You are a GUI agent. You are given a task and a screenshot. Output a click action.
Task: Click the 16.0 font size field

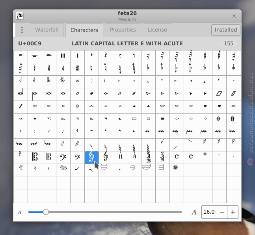click(209, 212)
